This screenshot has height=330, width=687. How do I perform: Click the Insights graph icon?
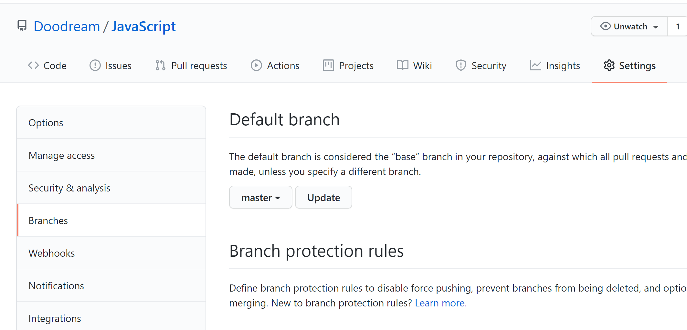[535, 66]
